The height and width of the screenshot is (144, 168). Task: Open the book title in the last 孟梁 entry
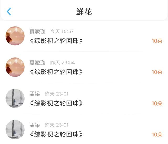tap(56, 134)
